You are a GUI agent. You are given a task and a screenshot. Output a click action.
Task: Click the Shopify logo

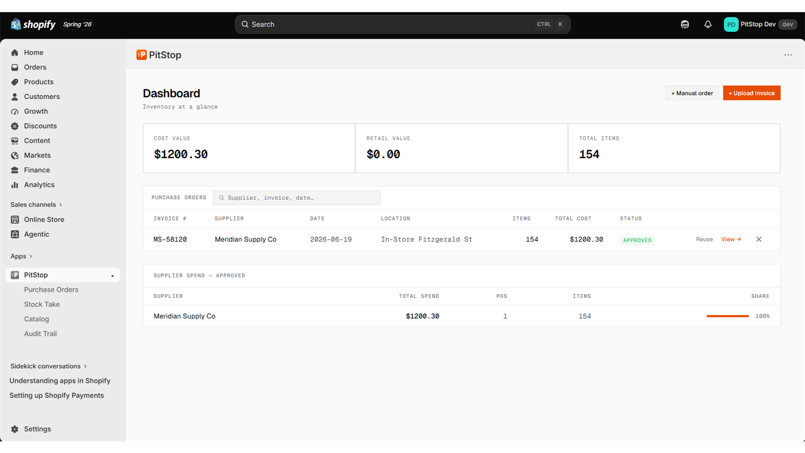[x=33, y=24]
